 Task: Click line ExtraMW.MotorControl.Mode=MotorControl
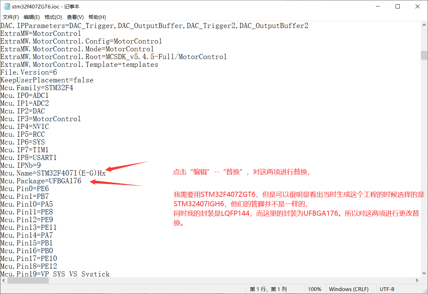coord(77,49)
